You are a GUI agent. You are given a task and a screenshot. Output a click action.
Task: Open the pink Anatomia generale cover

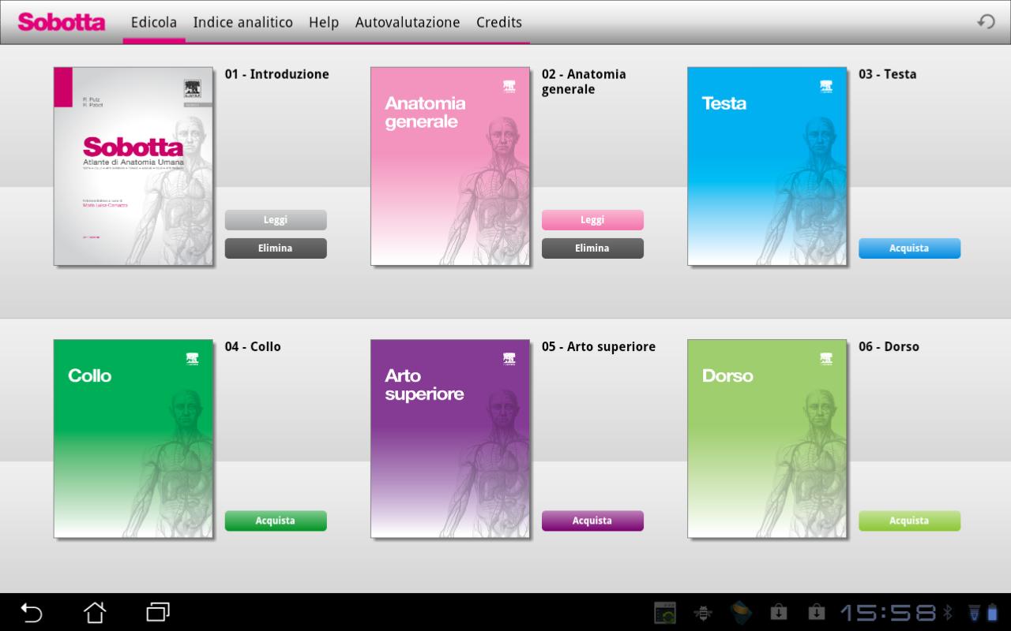[x=450, y=166]
